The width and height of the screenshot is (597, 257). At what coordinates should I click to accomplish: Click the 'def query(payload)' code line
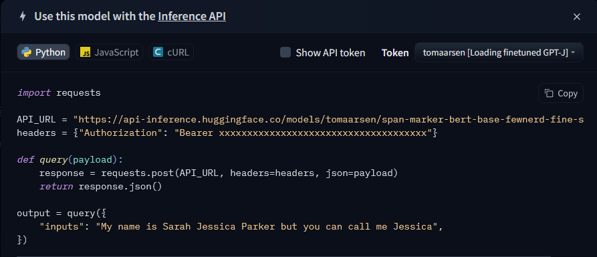70,160
